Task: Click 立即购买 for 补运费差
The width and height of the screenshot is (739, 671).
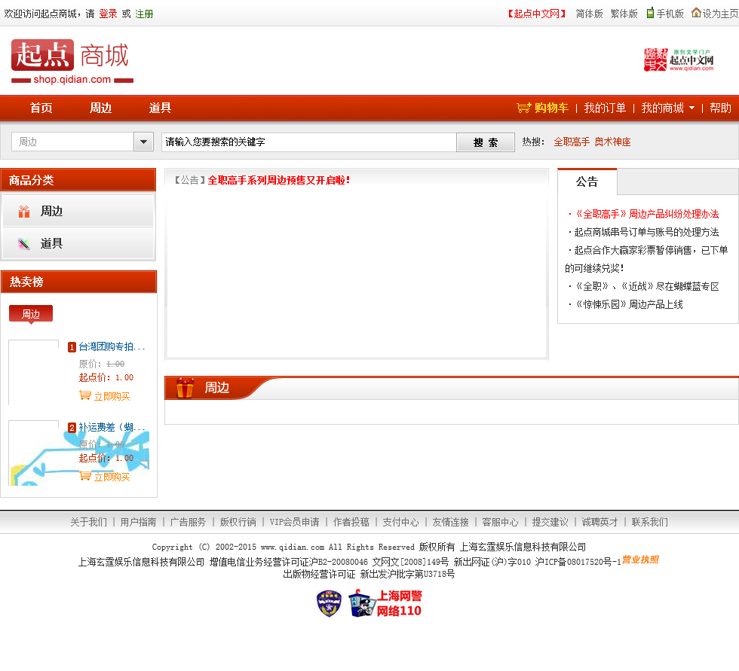Action: [112, 477]
